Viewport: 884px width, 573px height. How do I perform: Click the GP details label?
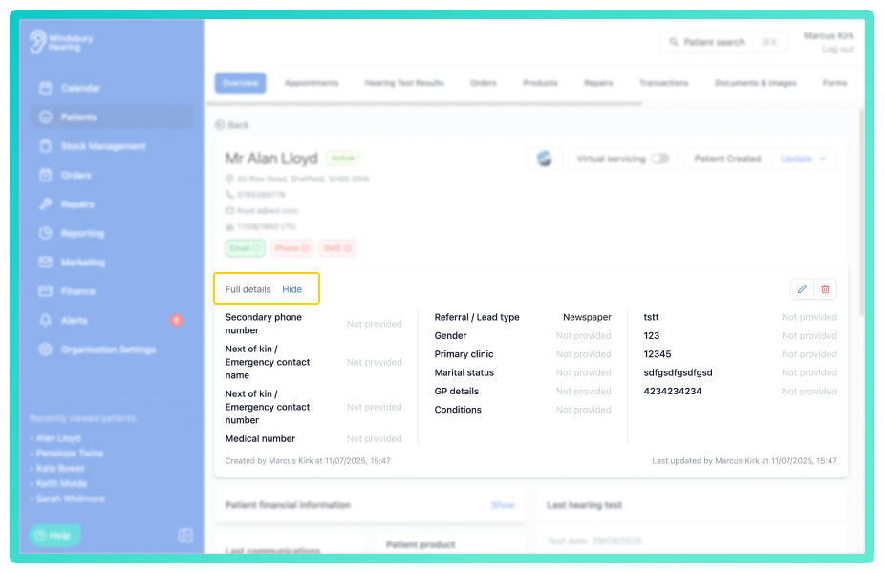[456, 391]
